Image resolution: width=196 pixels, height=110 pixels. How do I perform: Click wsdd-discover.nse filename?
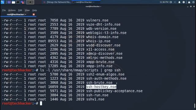(103, 45)
